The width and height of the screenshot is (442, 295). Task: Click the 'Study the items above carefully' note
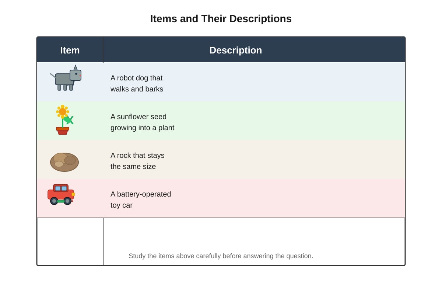pyautogui.click(x=221, y=256)
